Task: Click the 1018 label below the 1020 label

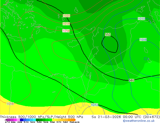Action: pos(66,24)
